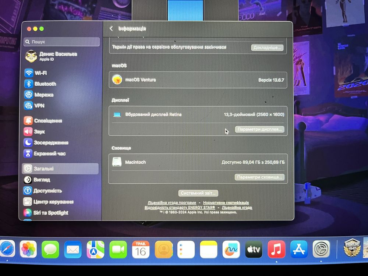Image resolution: width=368 pixels, height=276 pixels.
Task: Open Ліцензійна угода програми link
Action: (172, 202)
